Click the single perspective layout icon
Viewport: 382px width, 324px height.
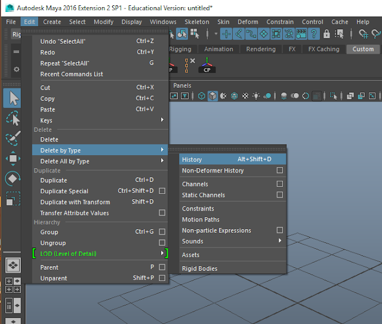pyautogui.click(x=13, y=265)
